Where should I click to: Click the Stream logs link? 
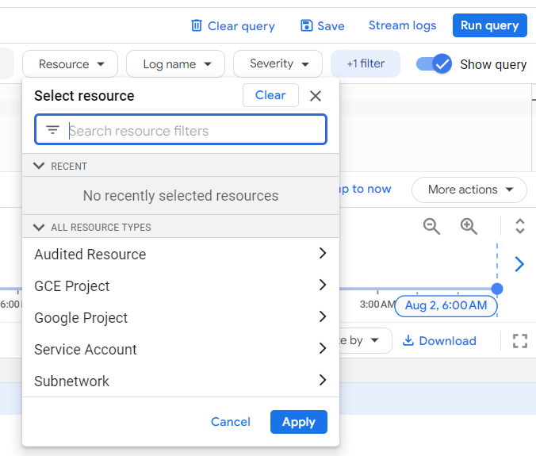[x=402, y=25]
